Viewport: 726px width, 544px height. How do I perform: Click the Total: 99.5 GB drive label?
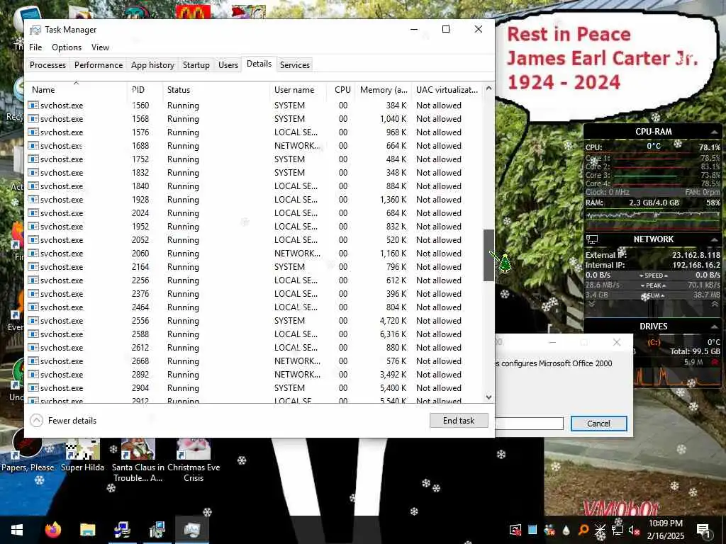pos(695,351)
